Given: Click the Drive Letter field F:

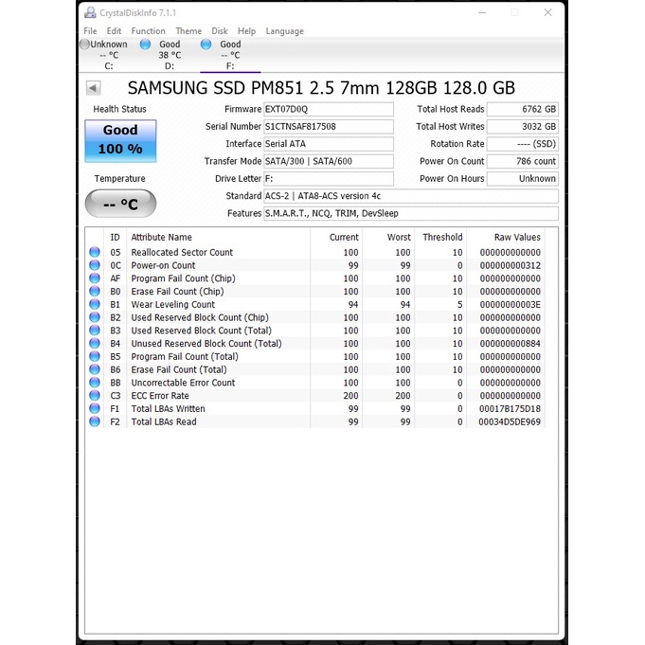Looking at the screenshot, I should 329,178.
